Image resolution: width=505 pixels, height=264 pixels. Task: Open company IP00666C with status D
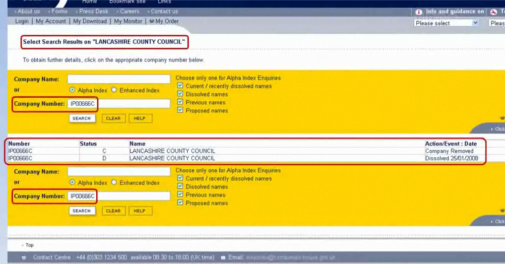tap(20, 158)
